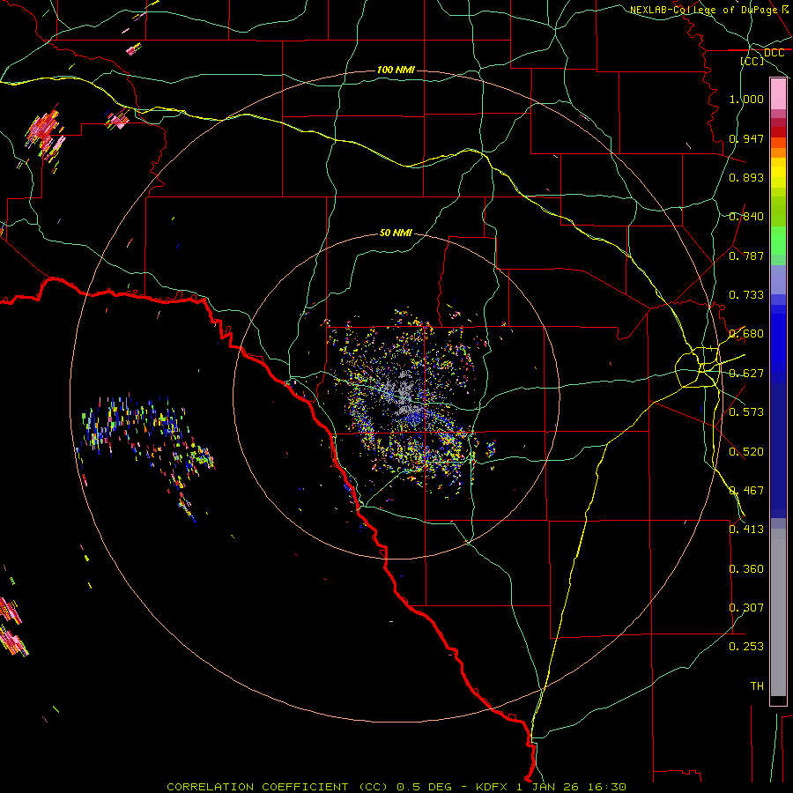Click the 0.893 scale value
This screenshot has width=793, height=793.
[746, 177]
